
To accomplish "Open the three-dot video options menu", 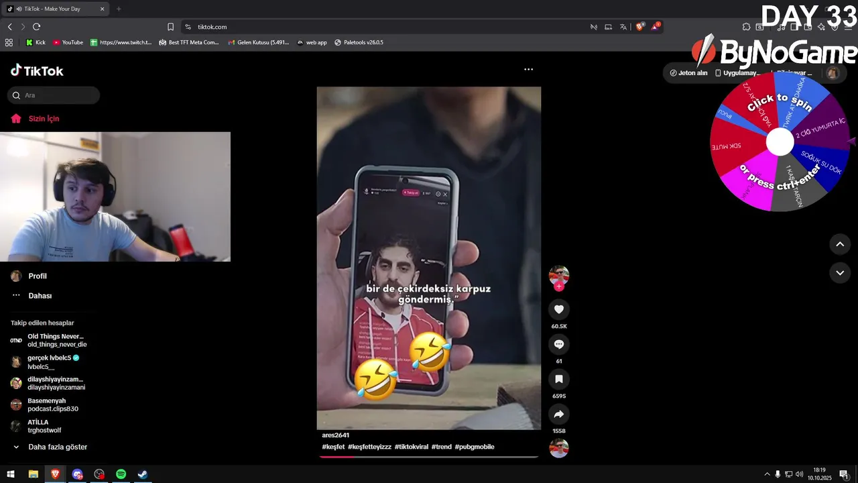I will point(528,69).
